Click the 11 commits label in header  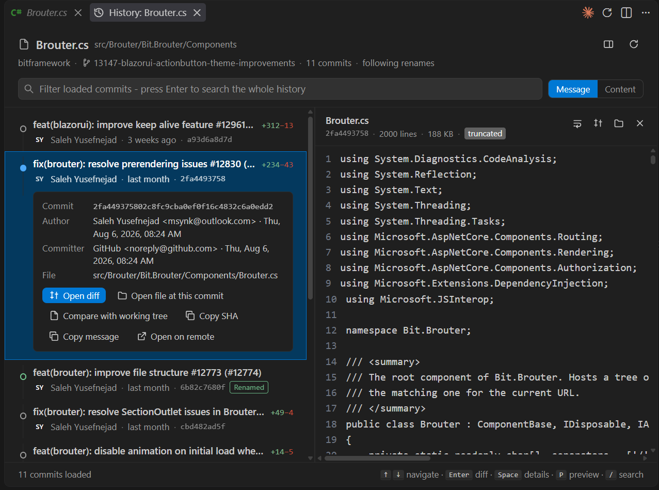click(x=329, y=63)
